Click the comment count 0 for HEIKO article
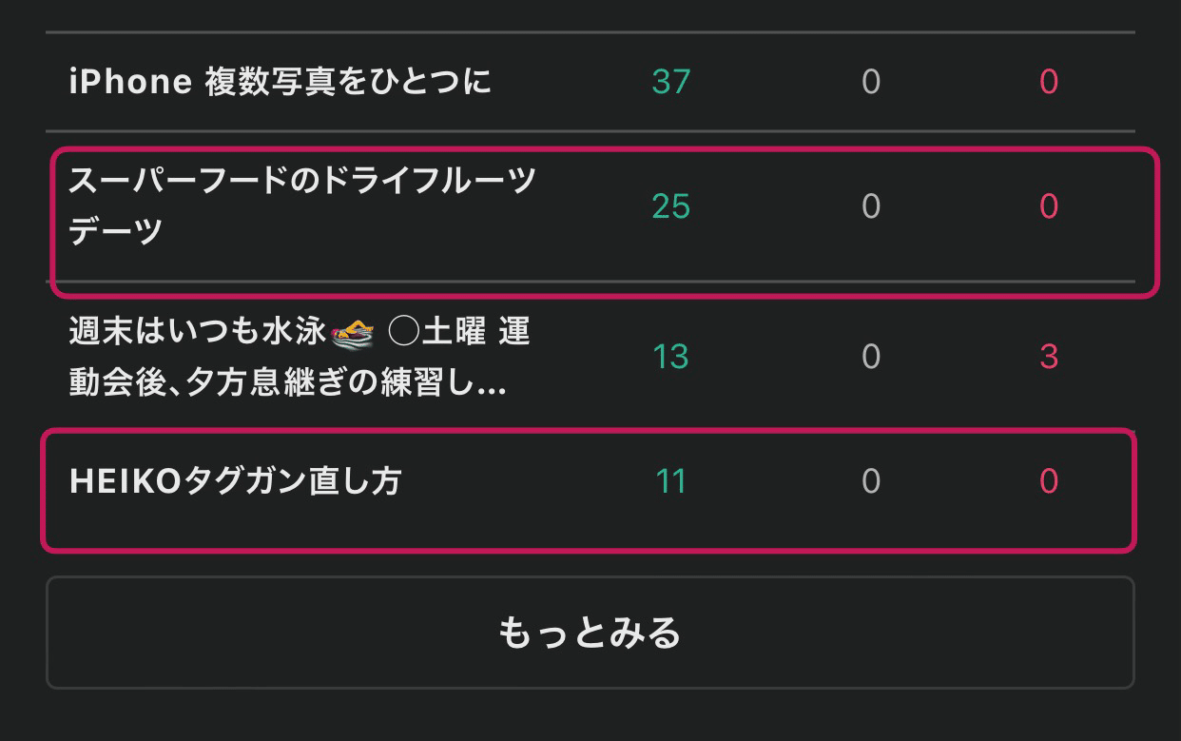The height and width of the screenshot is (741, 1181). [x=870, y=482]
